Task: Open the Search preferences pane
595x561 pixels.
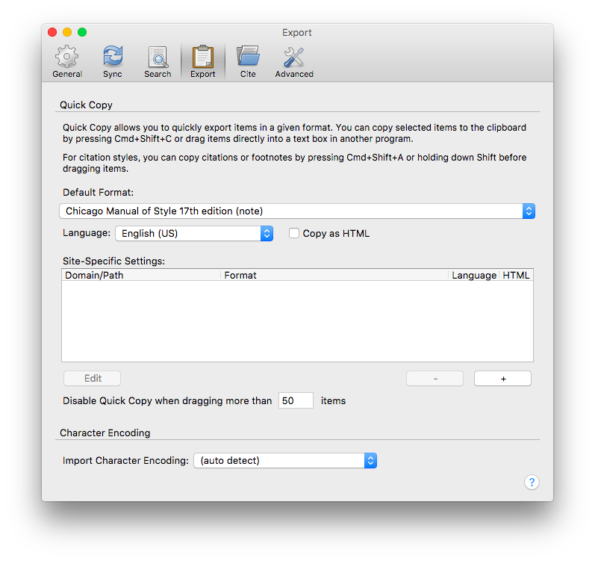Action: [x=158, y=61]
